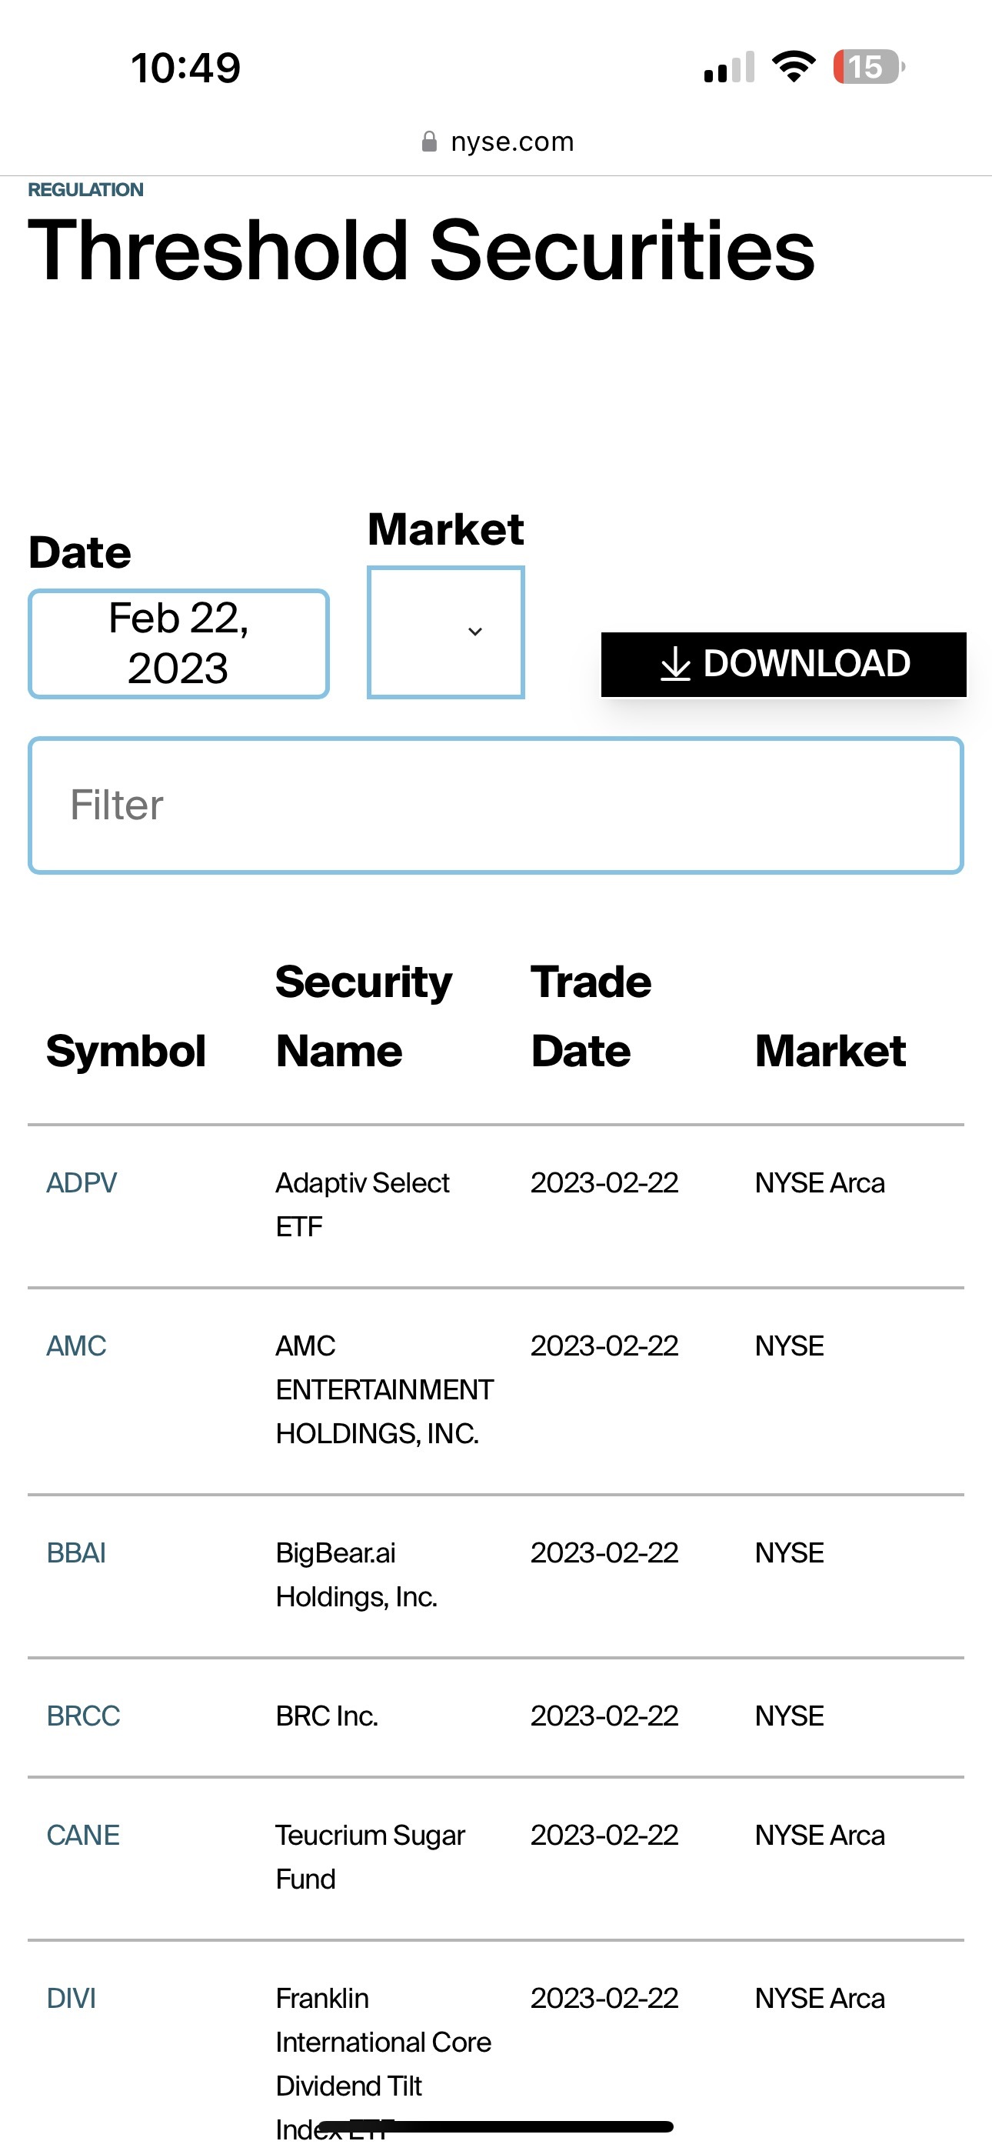The width and height of the screenshot is (992, 2151).
Task: Click the download arrow icon
Action: [x=674, y=665]
